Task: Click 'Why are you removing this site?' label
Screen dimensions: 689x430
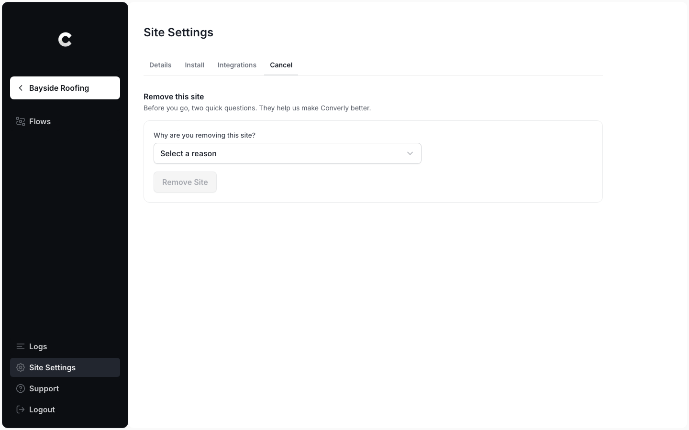Action: tap(204, 135)
